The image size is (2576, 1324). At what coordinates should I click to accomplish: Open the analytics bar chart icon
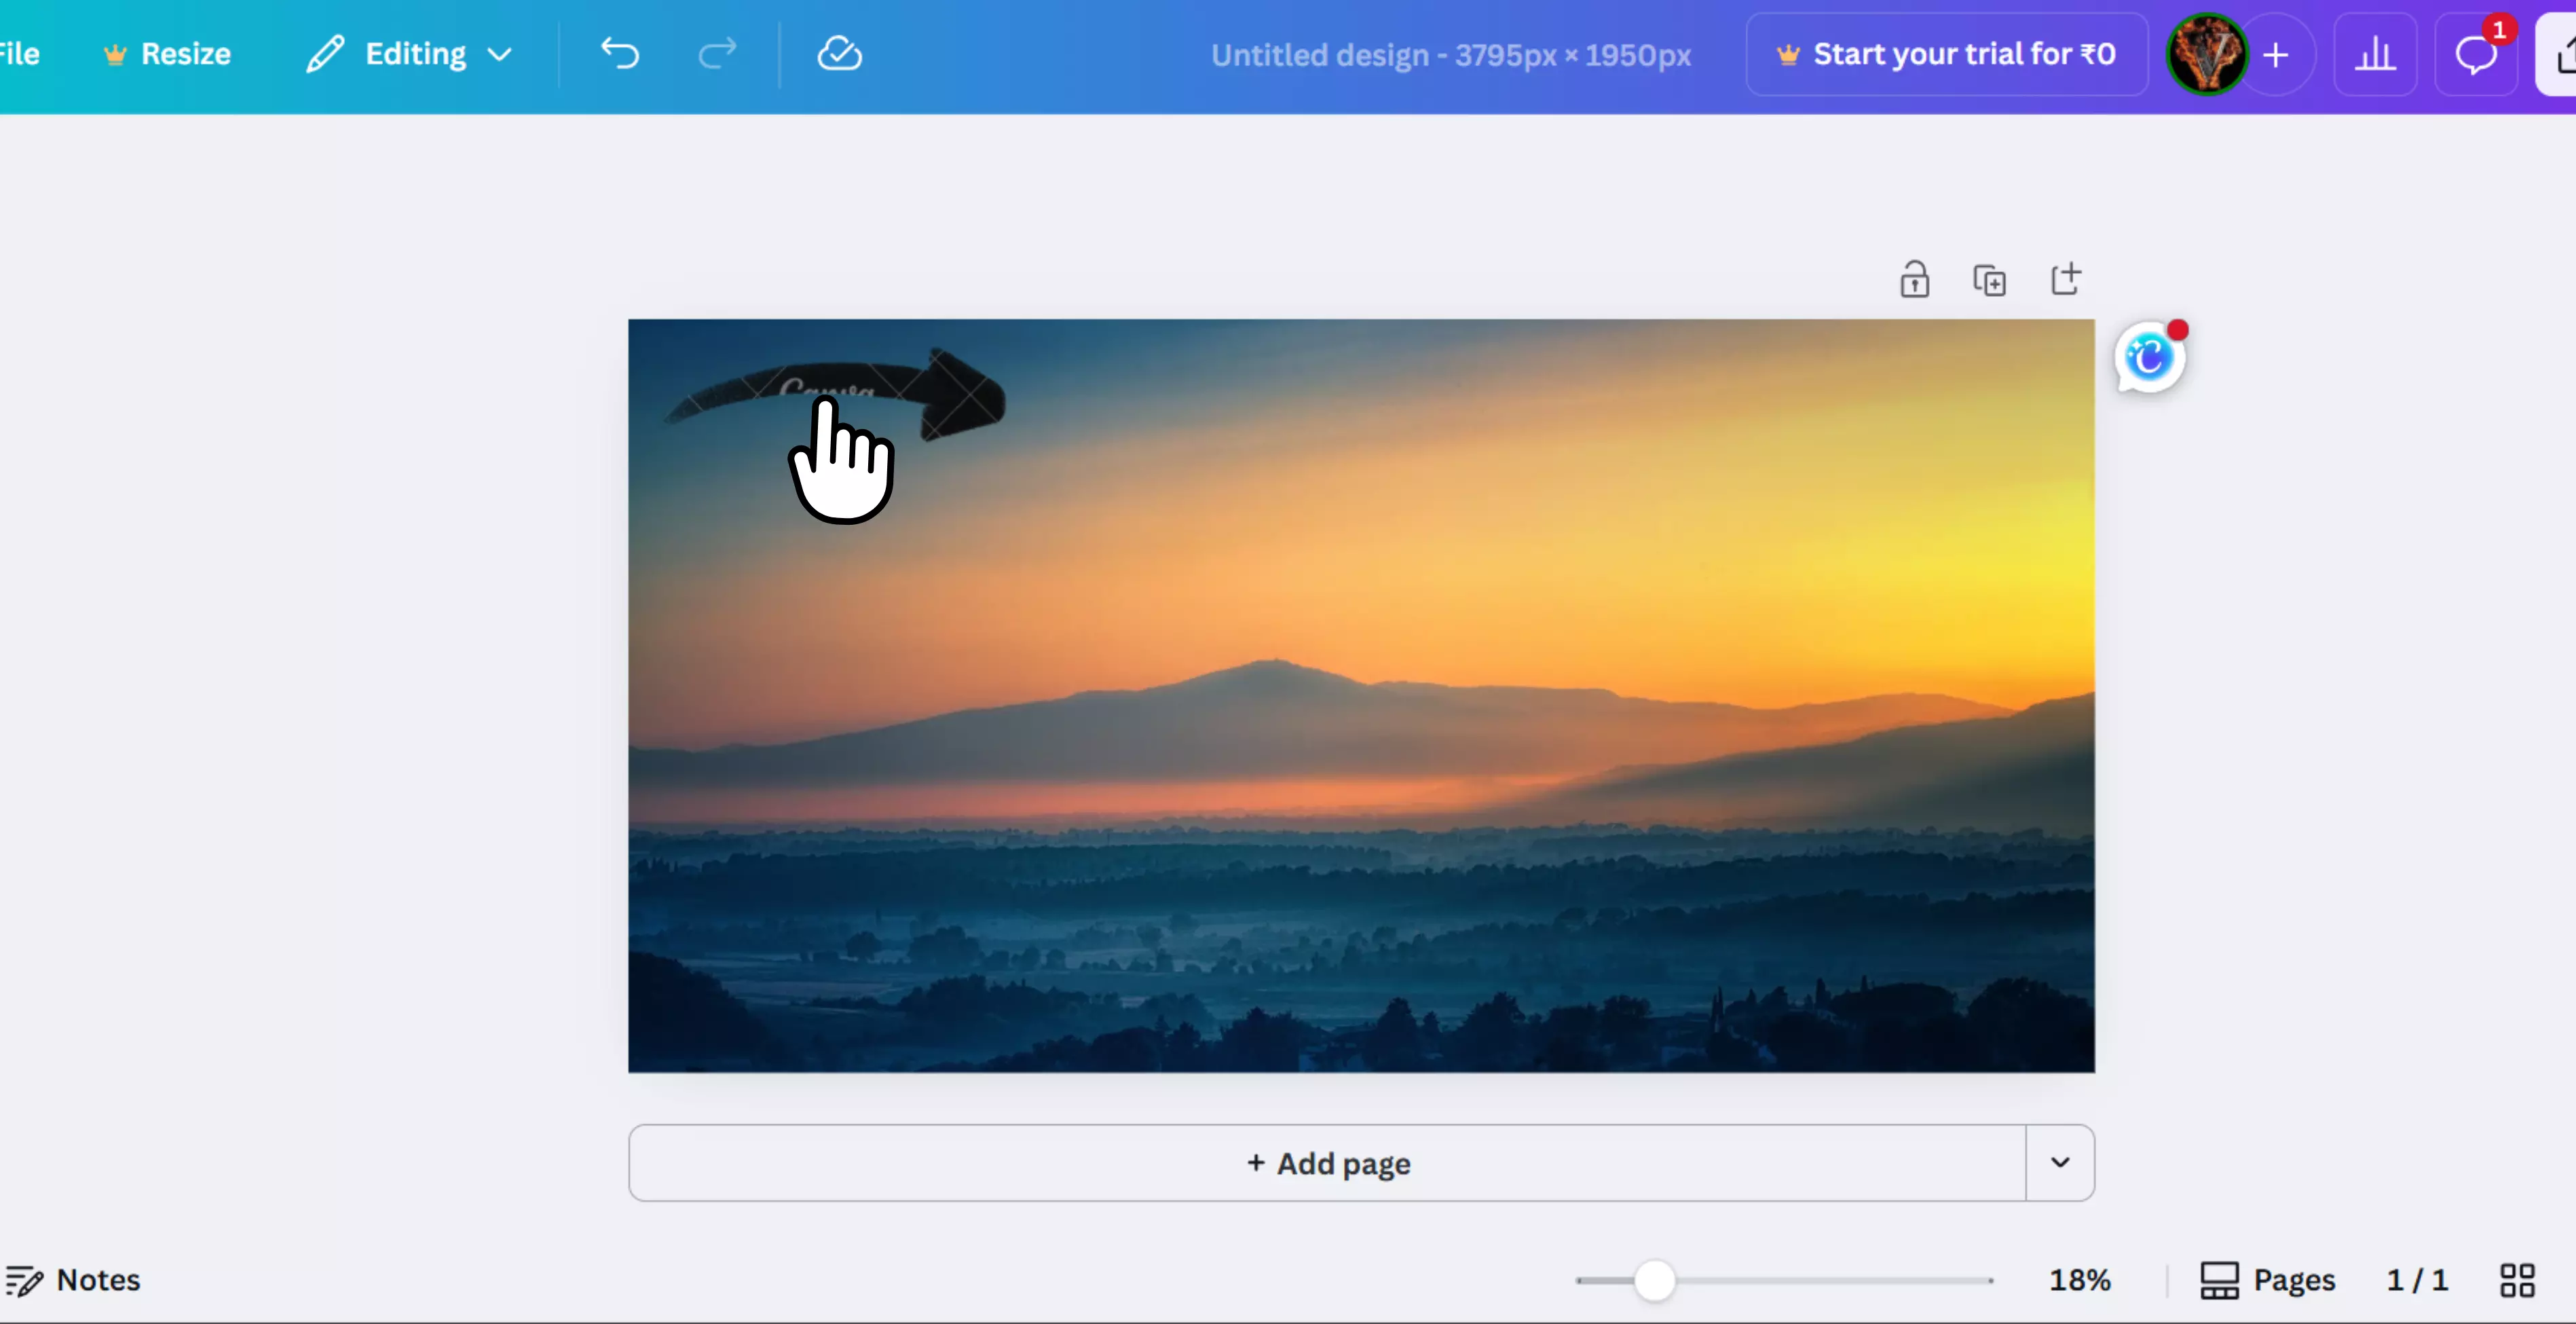(x=2375, y=54)
